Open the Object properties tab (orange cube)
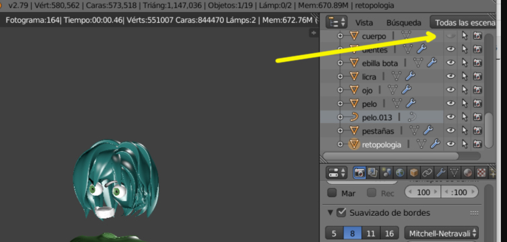Screen dimensions: 507x242 414,173
